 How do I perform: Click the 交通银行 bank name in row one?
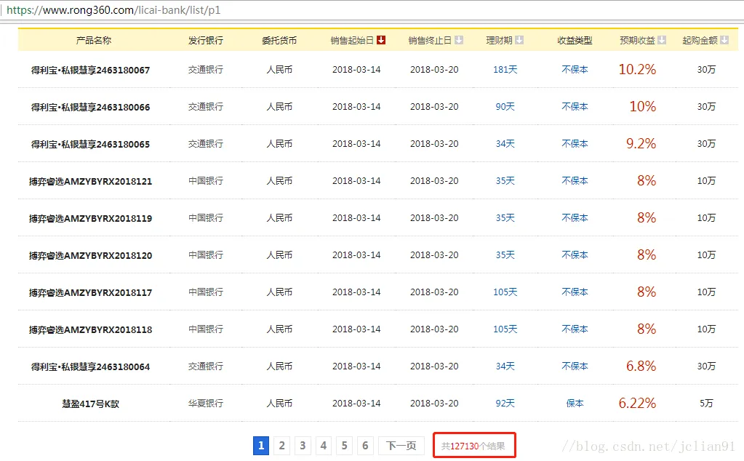pyautogui.click(x=207, y=69)
